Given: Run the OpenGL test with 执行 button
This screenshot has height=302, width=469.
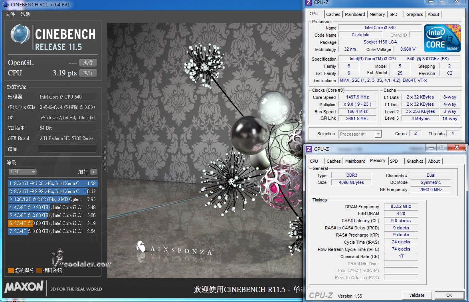Looking at the screenshot, I should 88,63.
